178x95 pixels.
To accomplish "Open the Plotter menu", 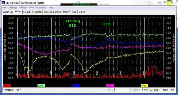I will click(x=23, y=8).
